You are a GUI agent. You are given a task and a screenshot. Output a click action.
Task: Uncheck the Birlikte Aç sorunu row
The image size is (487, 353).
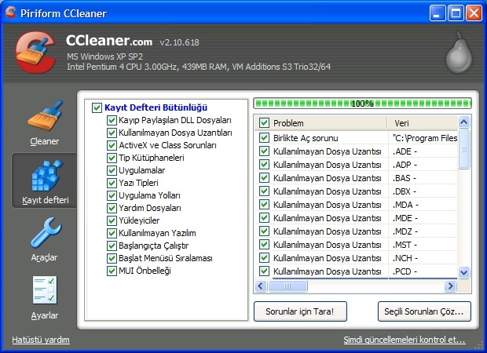click(x=264, y=138)
